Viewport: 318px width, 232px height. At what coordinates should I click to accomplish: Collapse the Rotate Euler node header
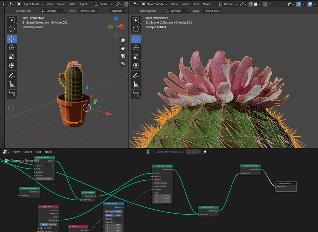[105, 203]
